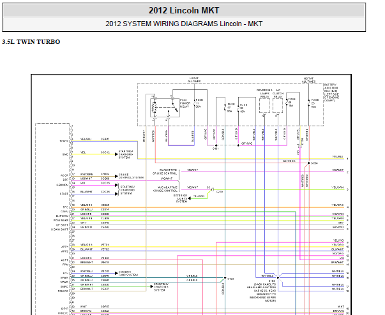Screen dimensions: 385x315
Task: Click the arrow pointing to Cruise Control System
Action: click(x=117, y=176)
